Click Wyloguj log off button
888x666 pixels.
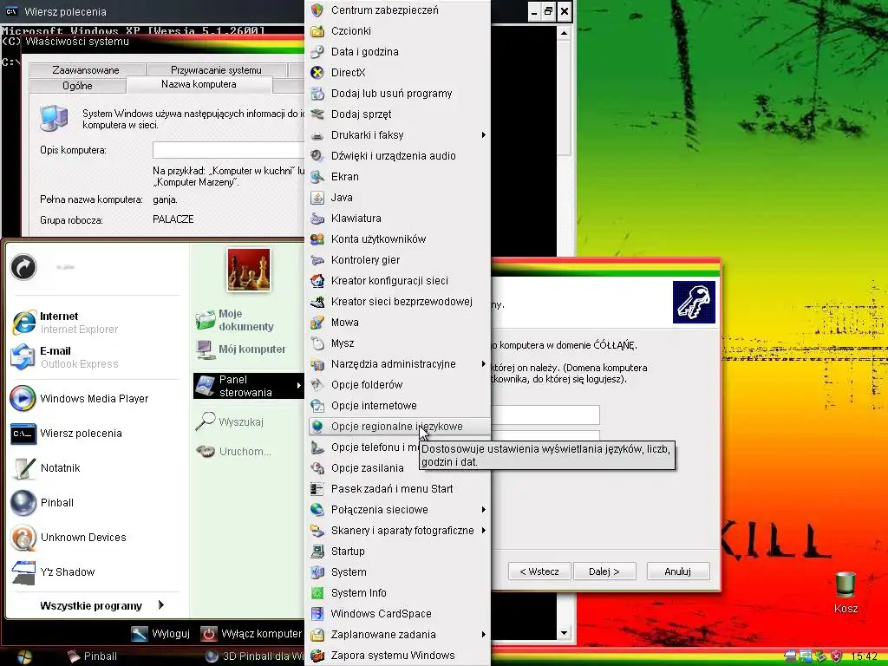(x=160, y=634)
